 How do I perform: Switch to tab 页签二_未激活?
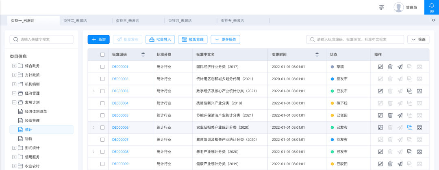pyautogui.click(x=75, y=21)
